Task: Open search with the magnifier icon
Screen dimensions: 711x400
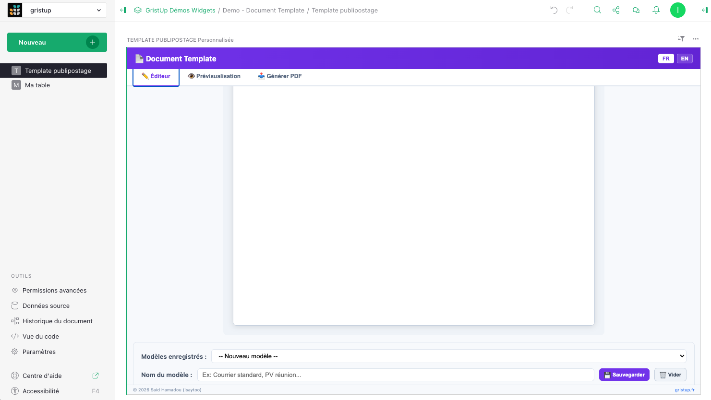Action: pyautogui.click(x=597, y=10)
